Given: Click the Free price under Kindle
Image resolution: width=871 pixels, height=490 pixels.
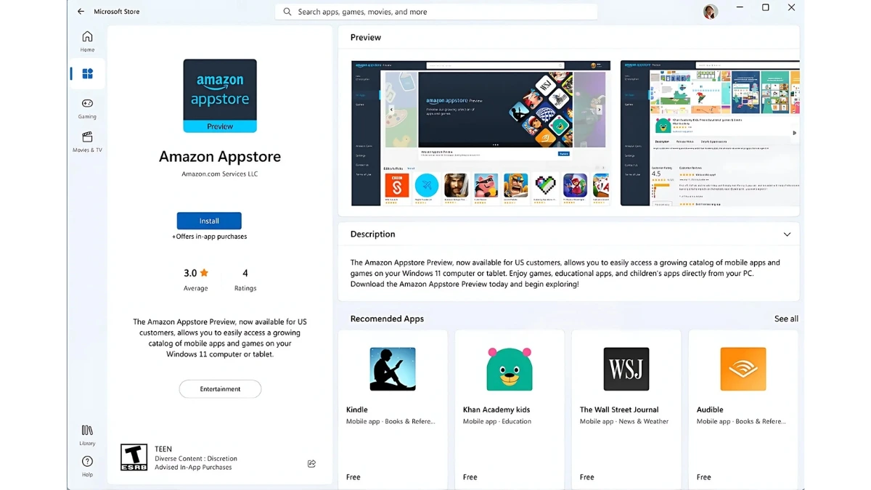Looking at the screenshot, I should click(353, 477).
